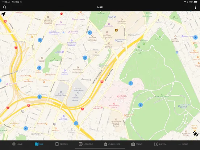Tap the cluster 9 marker by Quest Parnell
The image size is (200, 150).
tap(195, 37)
